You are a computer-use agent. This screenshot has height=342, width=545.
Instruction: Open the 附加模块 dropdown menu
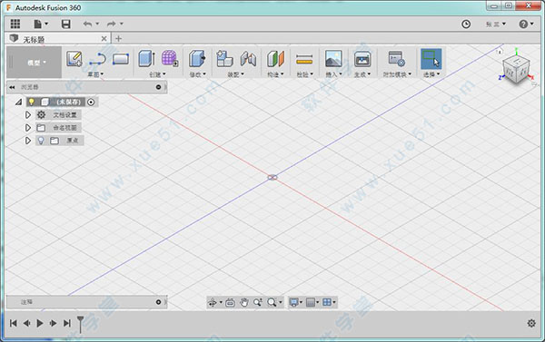(x=397, y=74)
